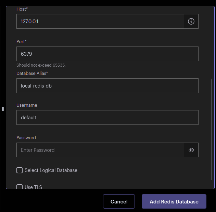
Task: Click the Cancel button
Action: (x=119, y=201)
